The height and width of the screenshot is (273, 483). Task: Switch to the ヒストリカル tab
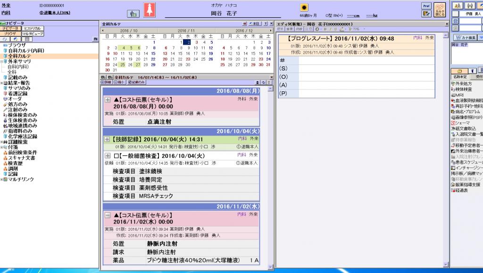(32, 29)
